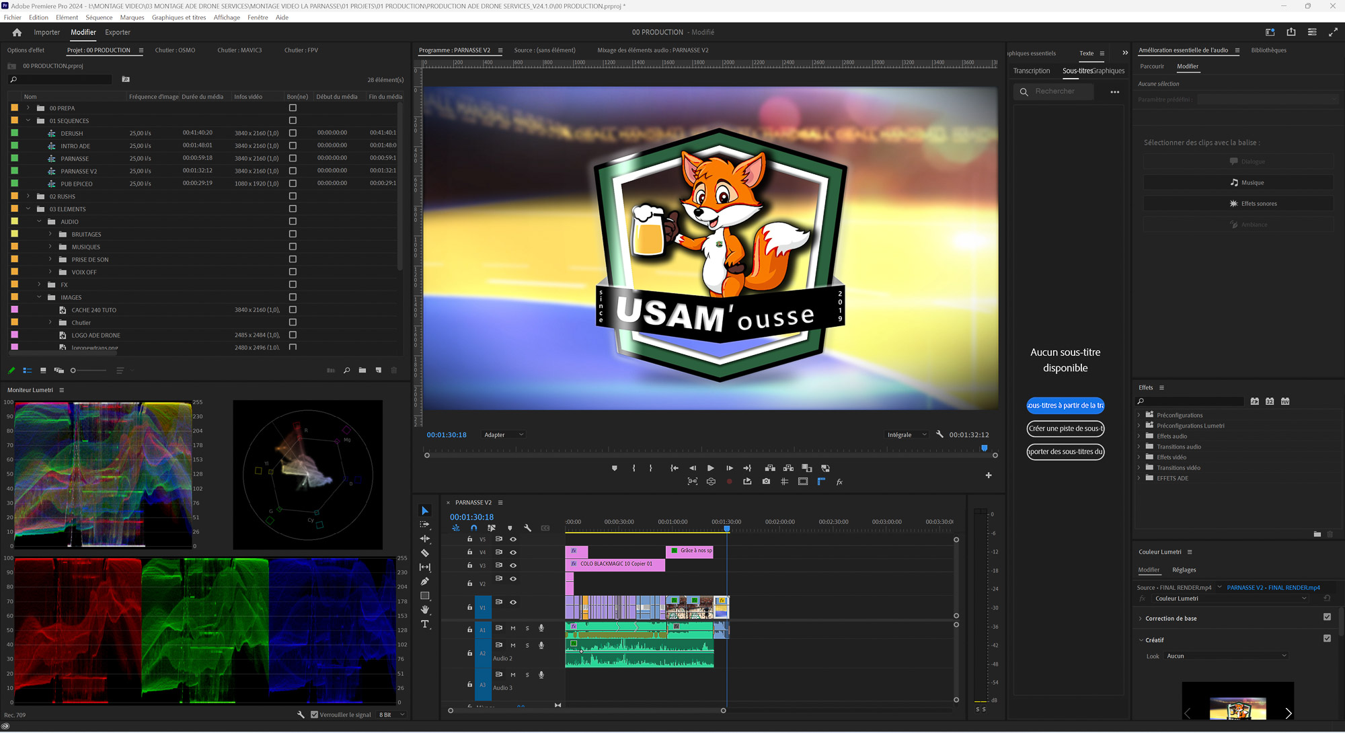
Task: Click the Lift button in Program monitor
Action: point(770,468)
